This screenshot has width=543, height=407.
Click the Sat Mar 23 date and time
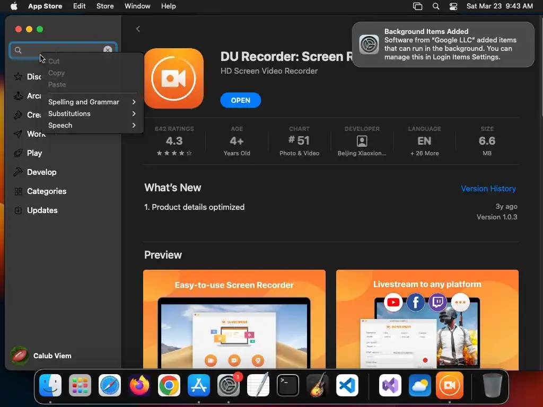click(500, 6)
